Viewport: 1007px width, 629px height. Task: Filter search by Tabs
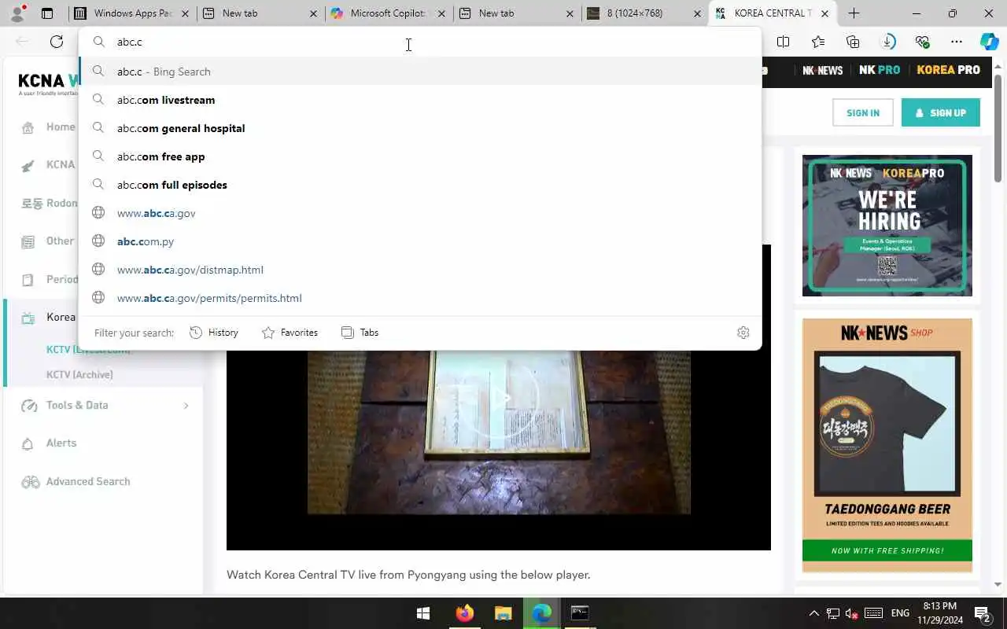[x=360, y=333]
